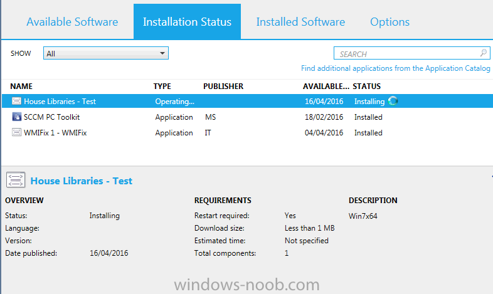Screen dimensions: 493x294
Task: Click the House Libraries task sequence row icon
Action: tap(16, 101)
